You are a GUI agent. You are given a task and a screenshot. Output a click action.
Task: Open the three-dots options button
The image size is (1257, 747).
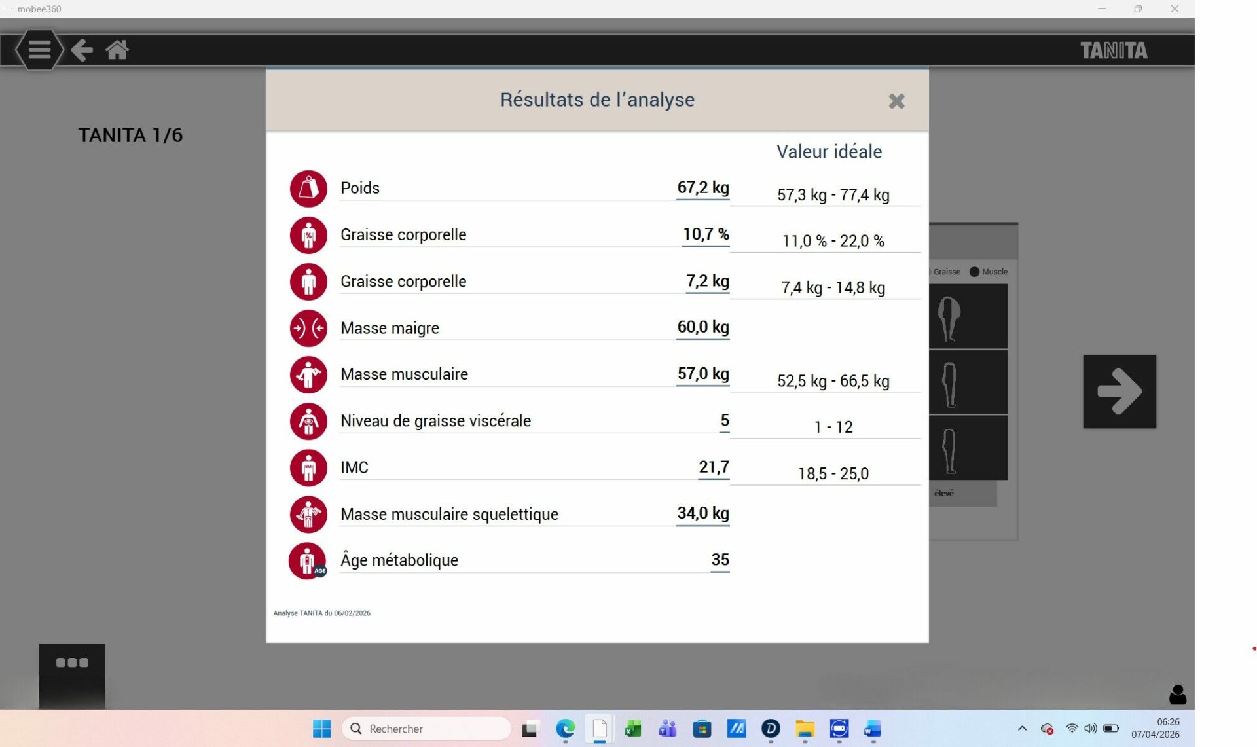coord(72,663)
